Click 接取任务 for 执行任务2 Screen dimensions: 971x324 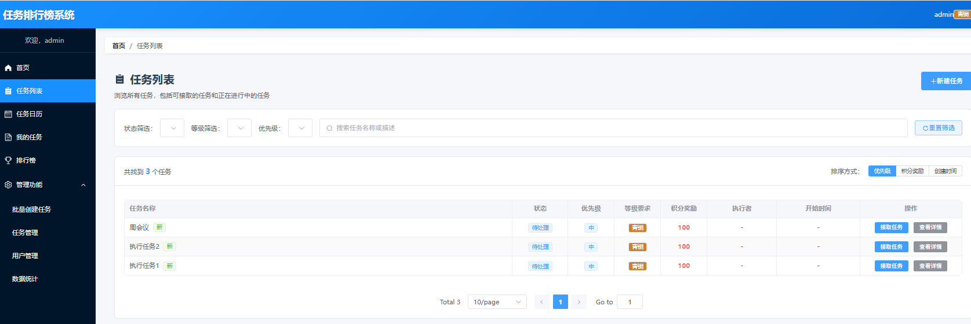(x=892, y=246)
